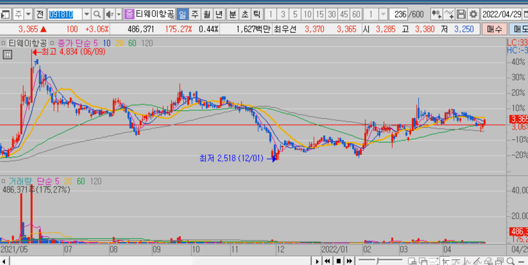Switch to yearly '년' chart period
The width and height of the screenshot is (528, 265).
coord(219,14)
